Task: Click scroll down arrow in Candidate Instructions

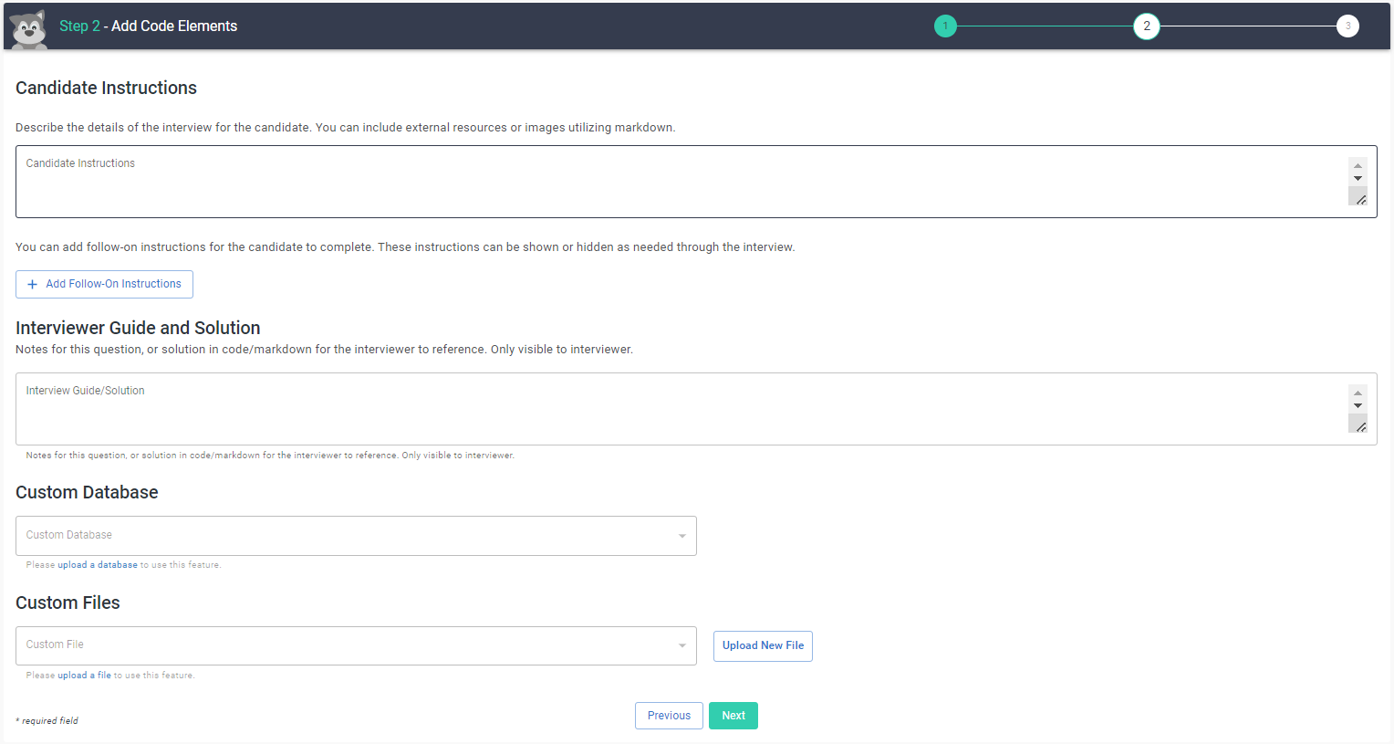Action: tap(1358, 179)
